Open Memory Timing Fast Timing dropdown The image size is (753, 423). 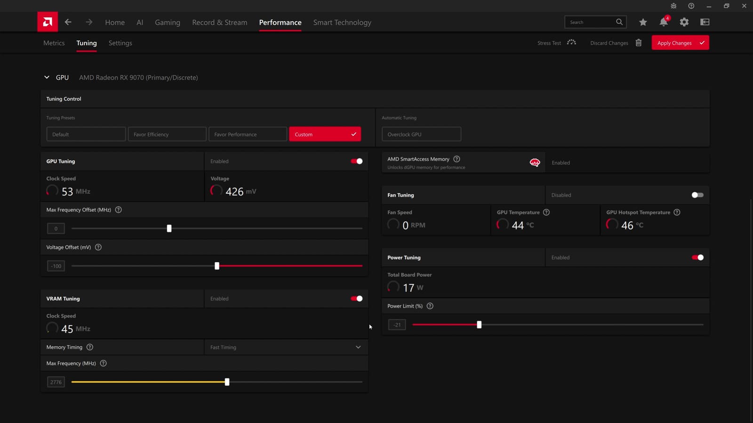click(x=286, y=347)
